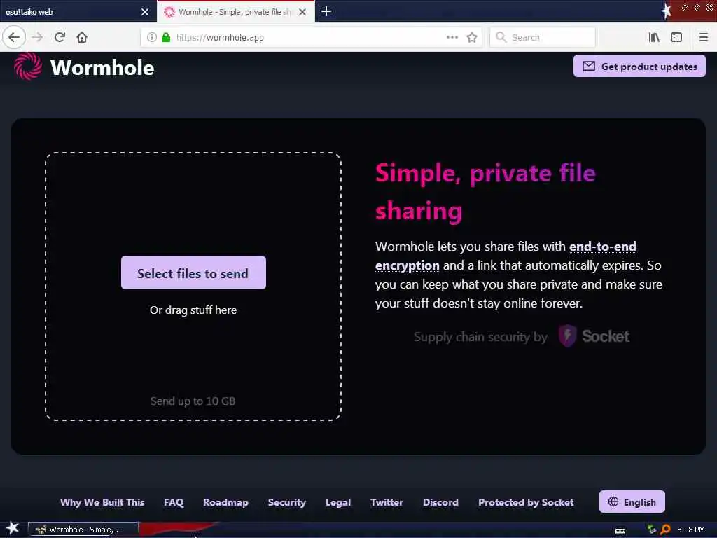Viewport: 717px width, 538px height.
Task: Go back with the browser back arrow
Action: pos(14,37)
